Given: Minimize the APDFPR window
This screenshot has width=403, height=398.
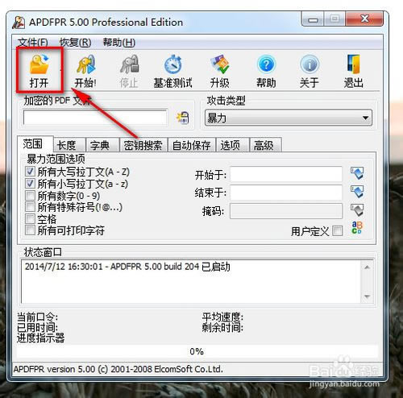Looking at the screenshot, I should [x=313, y=19].
